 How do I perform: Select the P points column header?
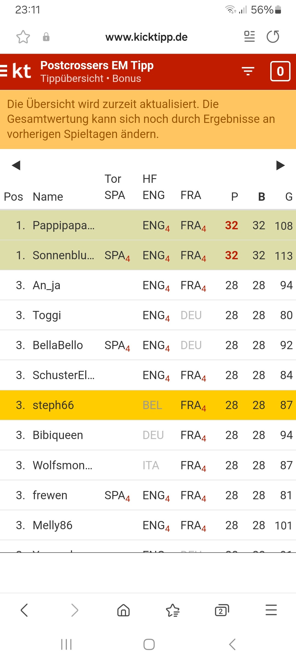coord(234,197)
